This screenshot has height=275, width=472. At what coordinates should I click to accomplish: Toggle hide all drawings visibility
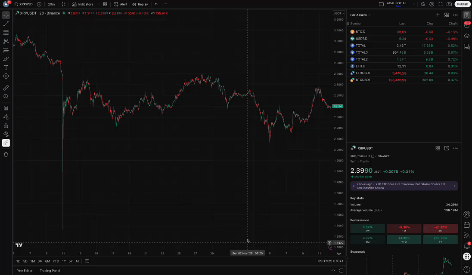coord(6,134)
